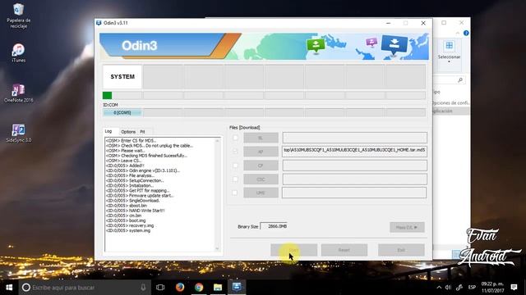
Task: Click the Seleccionar dropdown arrow in the background window
Action: (x=449, y=62)
